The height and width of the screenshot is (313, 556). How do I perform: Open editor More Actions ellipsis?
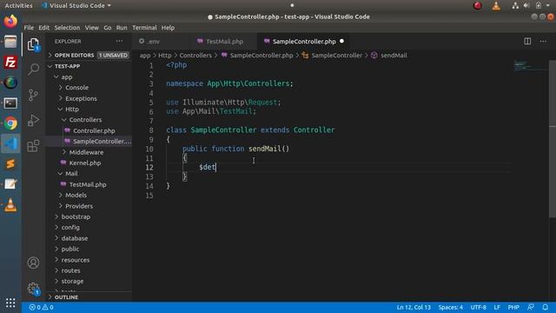tap(543, 41)
